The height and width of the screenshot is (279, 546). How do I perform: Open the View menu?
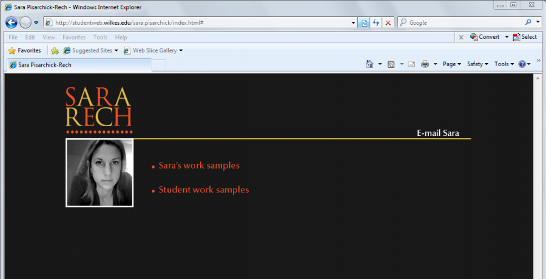[49, 37]
